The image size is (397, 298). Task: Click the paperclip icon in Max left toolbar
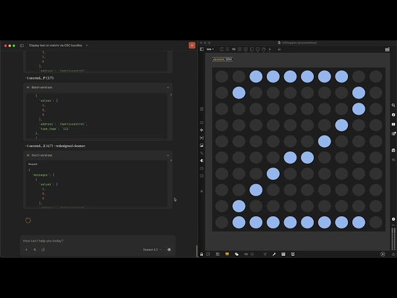point(202,153)
